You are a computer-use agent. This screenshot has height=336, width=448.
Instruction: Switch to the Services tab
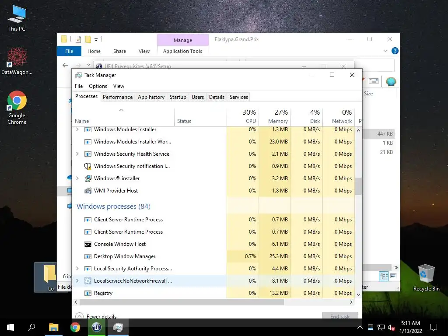(x=239, y=97)
